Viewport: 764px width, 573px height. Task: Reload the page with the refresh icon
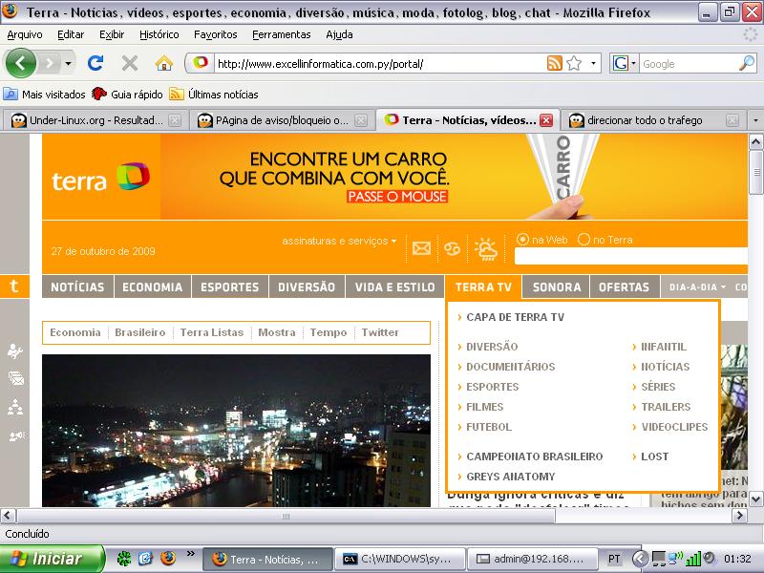point(95,63)
